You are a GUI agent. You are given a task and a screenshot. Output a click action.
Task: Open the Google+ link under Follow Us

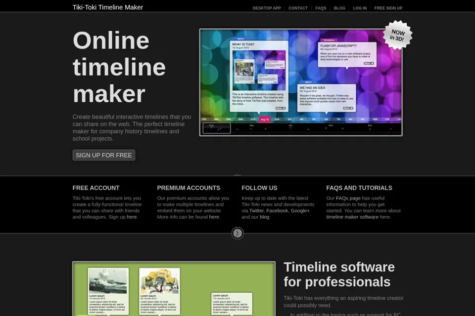coord(300,210)
